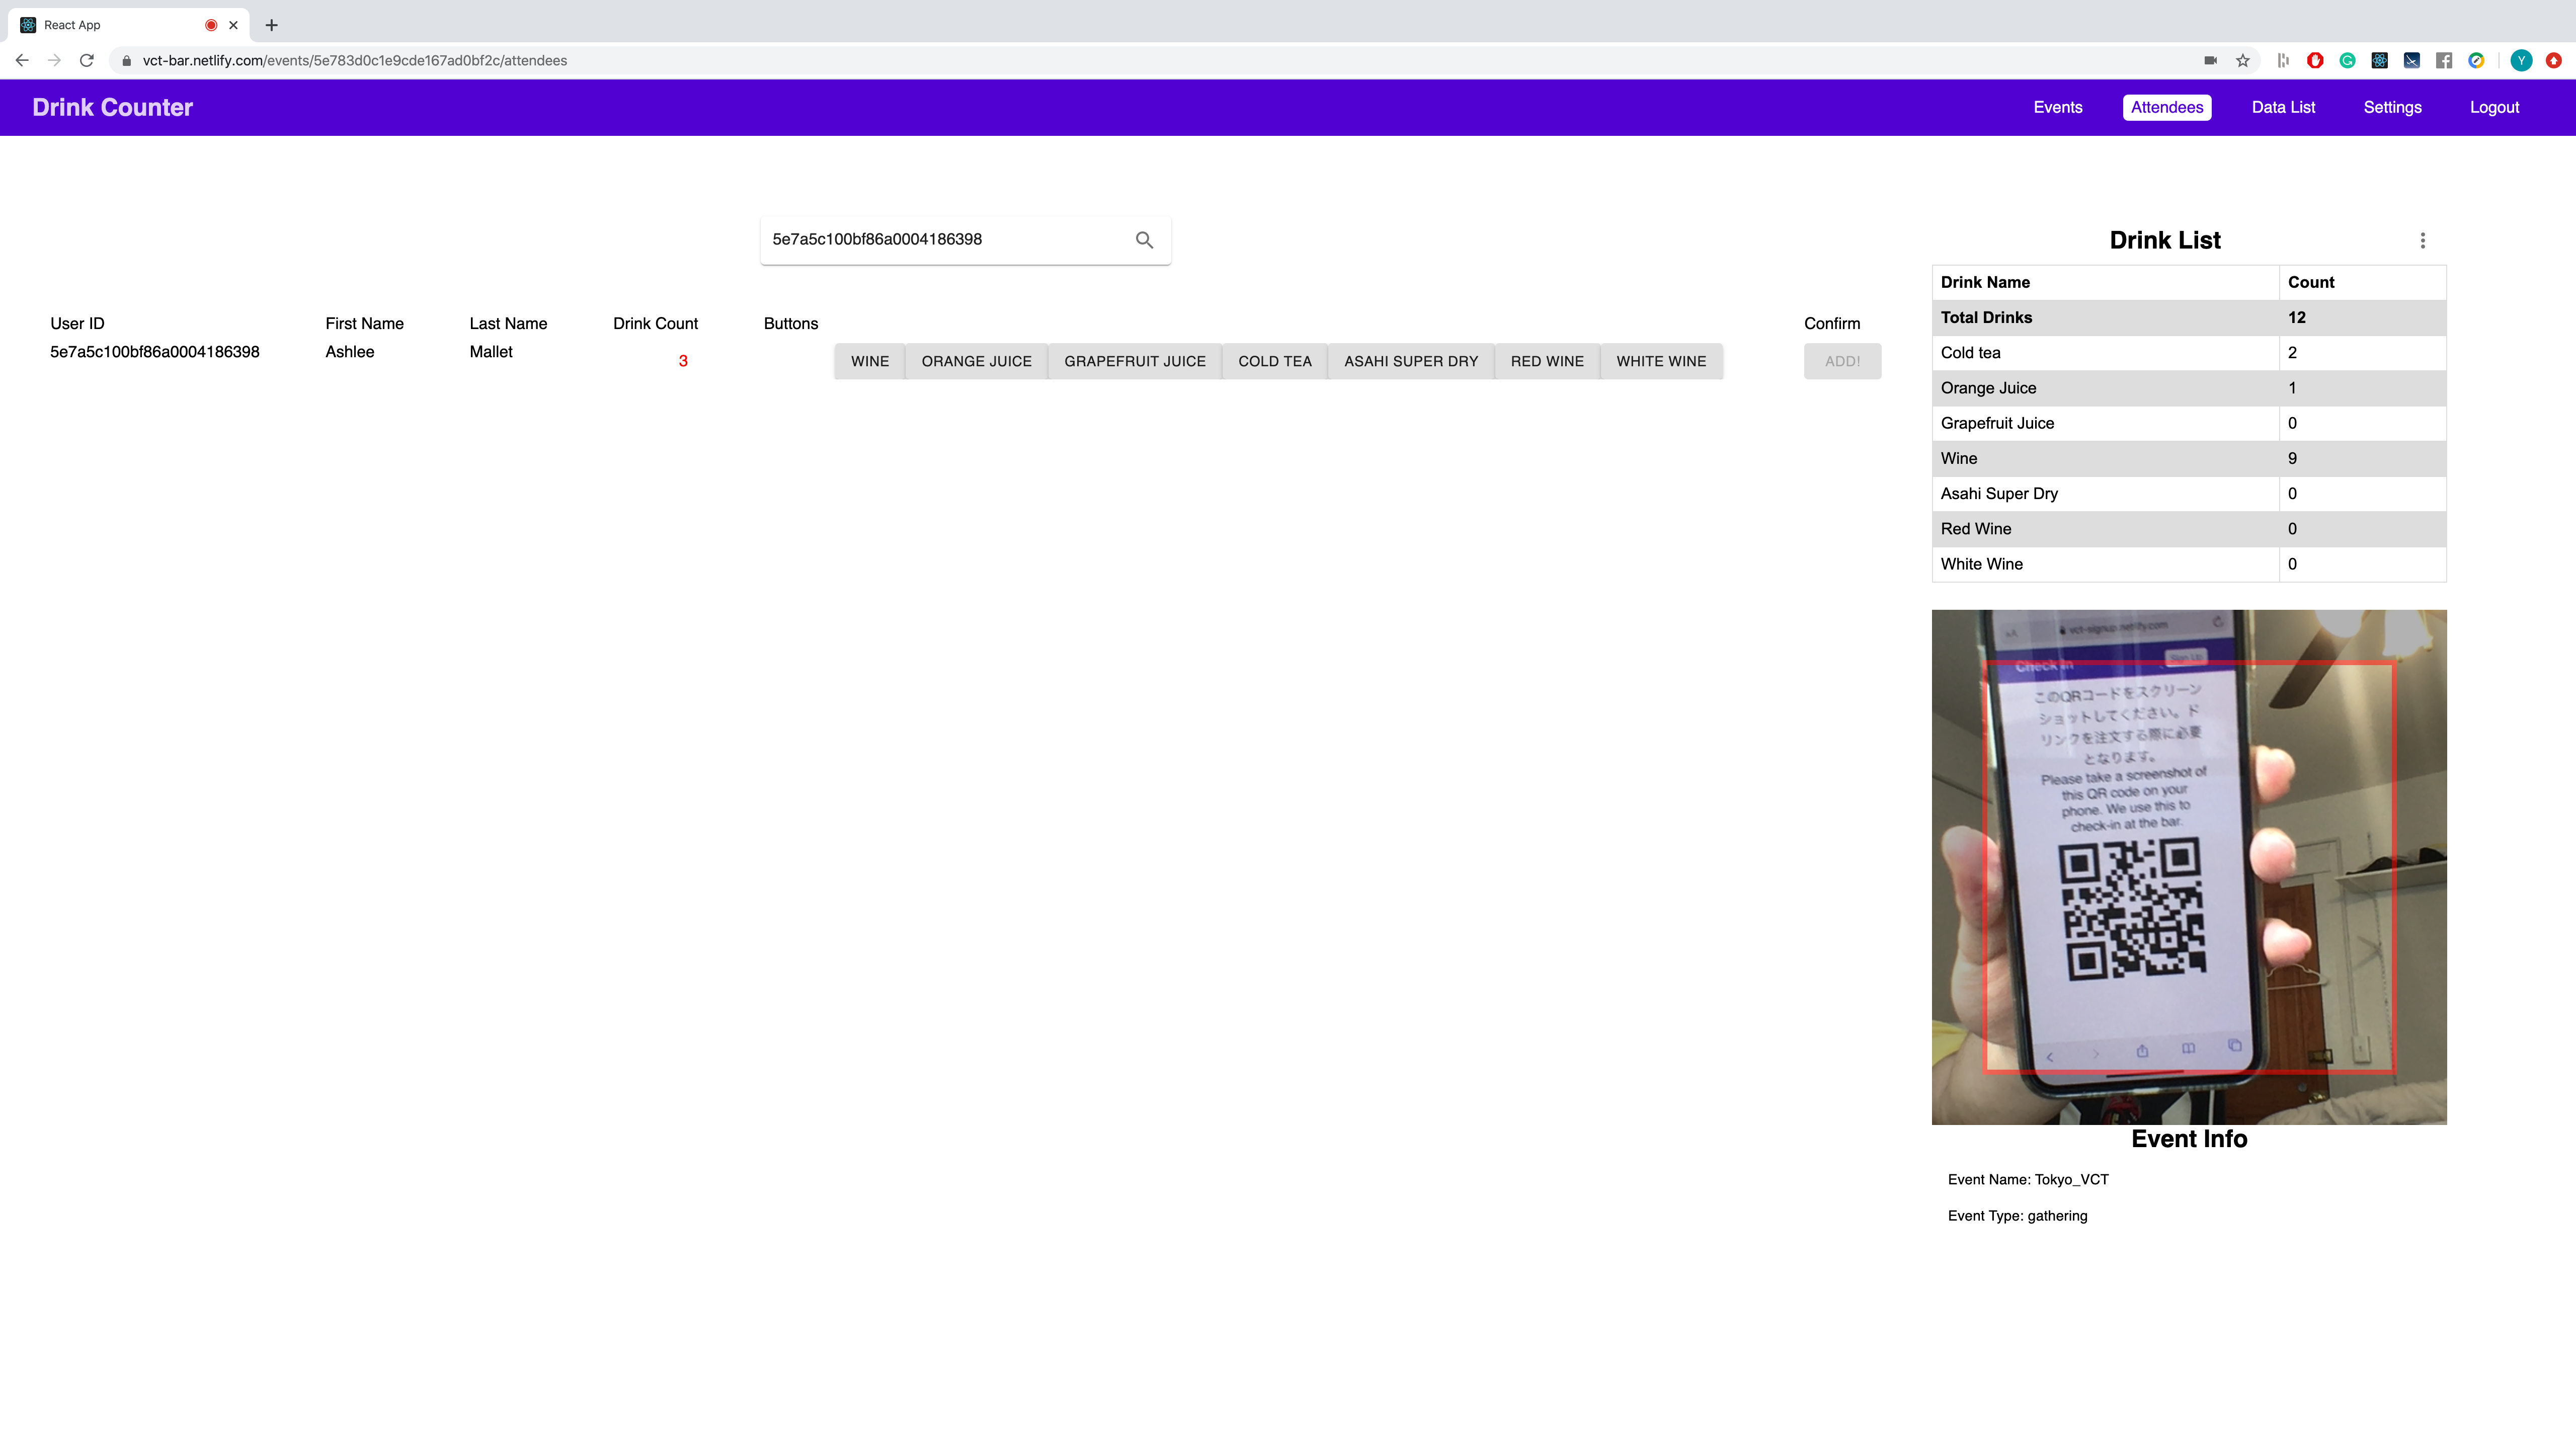Select the React App browser tab
The width and height of the screenshot is (2576, 1449).
tap(128, 25)
